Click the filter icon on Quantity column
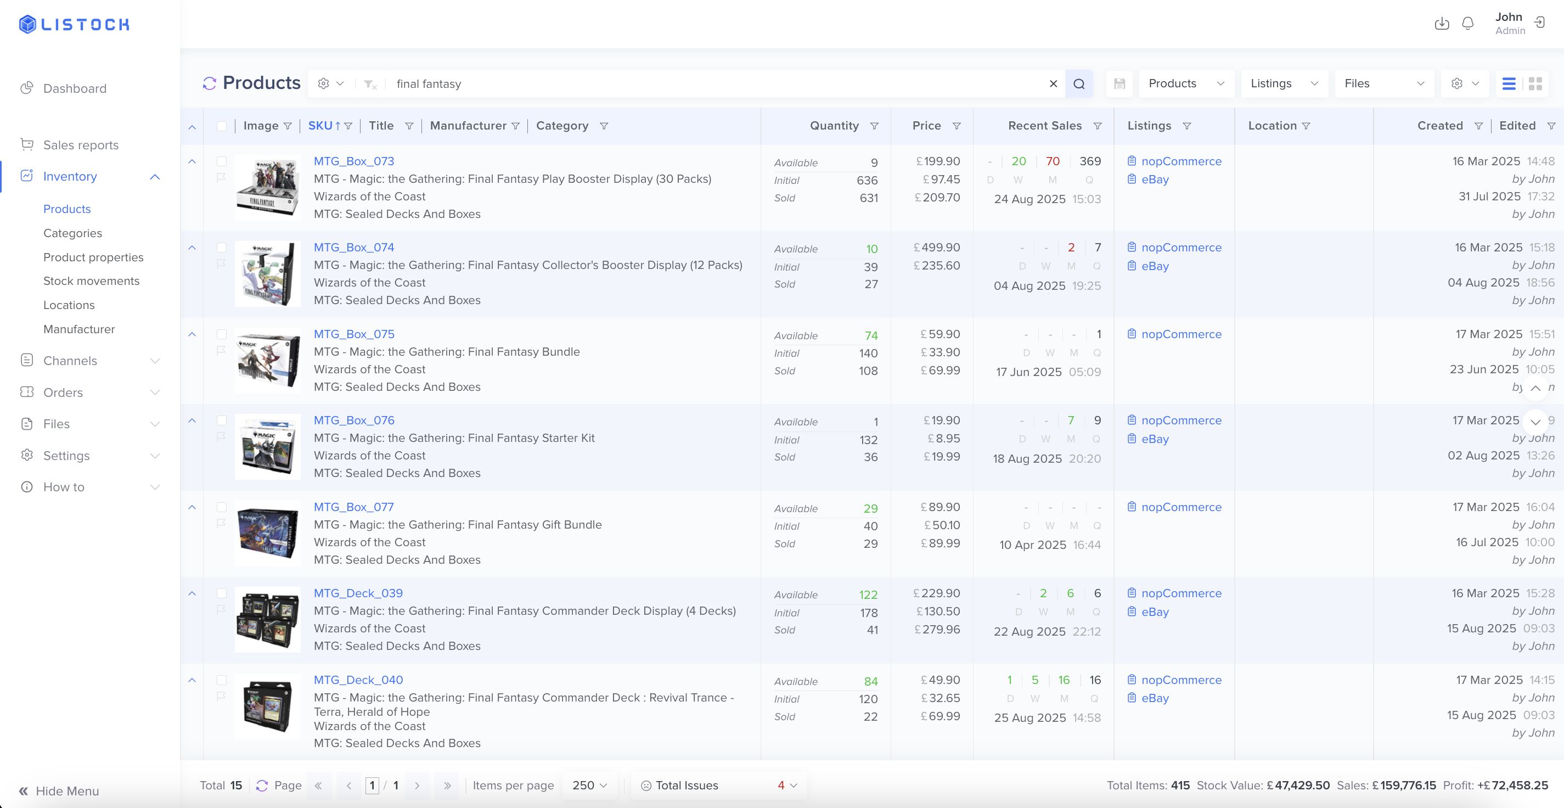 pos(874,126)
